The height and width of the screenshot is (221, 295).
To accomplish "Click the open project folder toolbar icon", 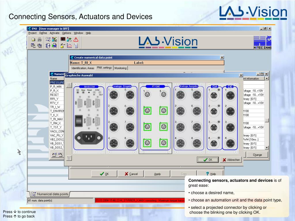I will (x=33, y=39).
